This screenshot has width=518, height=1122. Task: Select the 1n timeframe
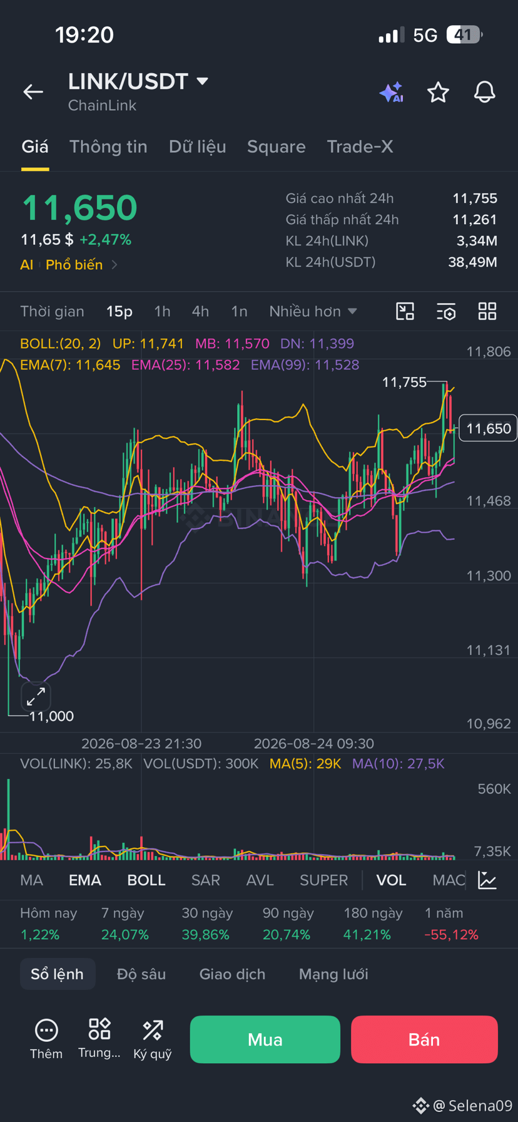(x=239, y=311)
